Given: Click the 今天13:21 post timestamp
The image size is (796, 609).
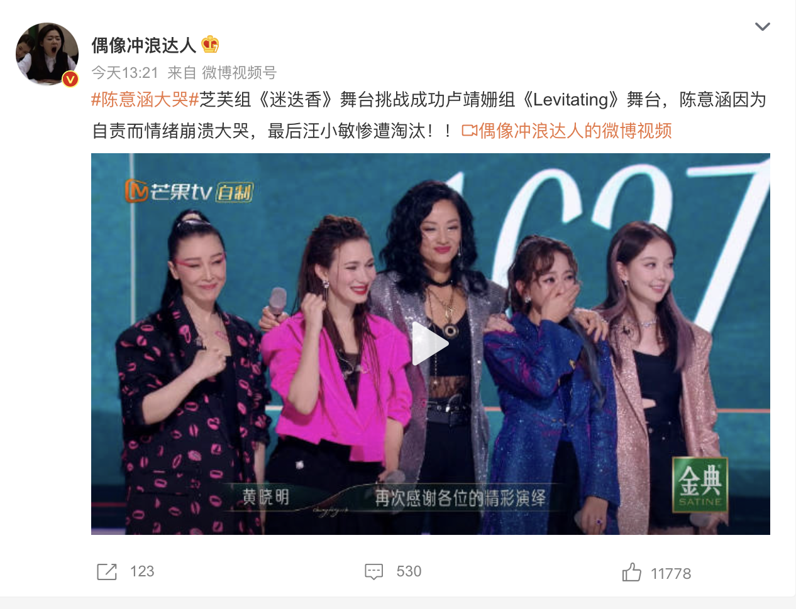Looking at the screenshot, I should pyautogui.click(x=124, y=73).
